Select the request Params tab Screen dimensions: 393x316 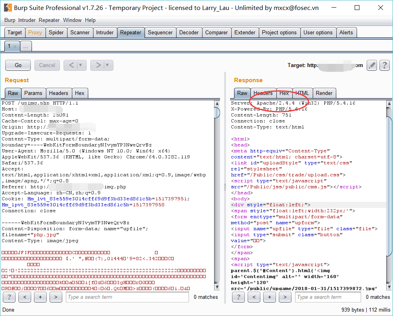(33, 93)
